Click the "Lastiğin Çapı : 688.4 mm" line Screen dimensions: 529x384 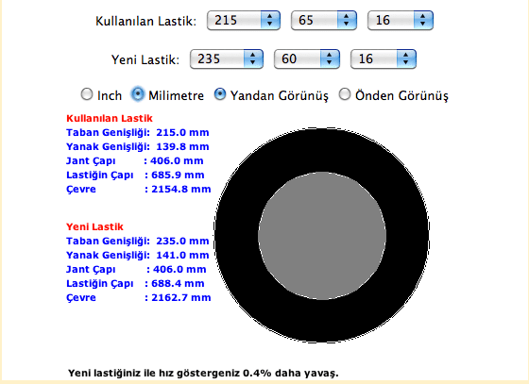click(135, 284)
